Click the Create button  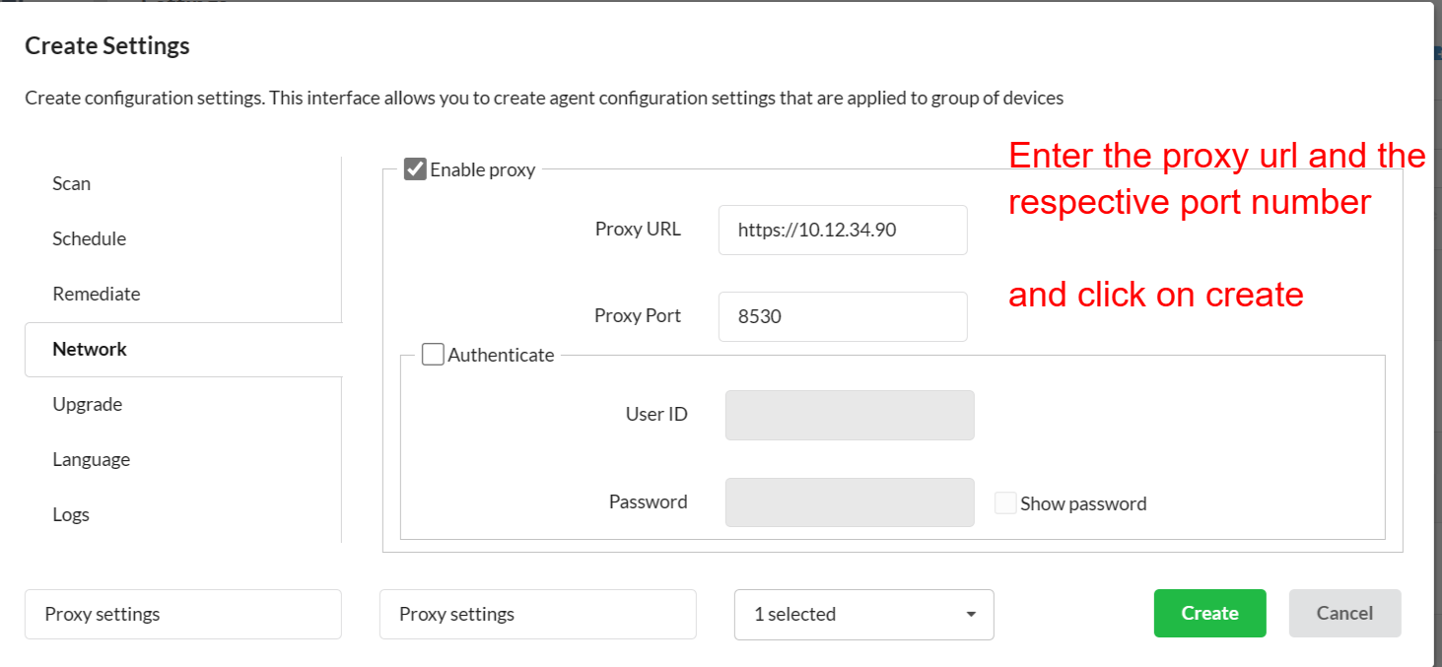1209,614
